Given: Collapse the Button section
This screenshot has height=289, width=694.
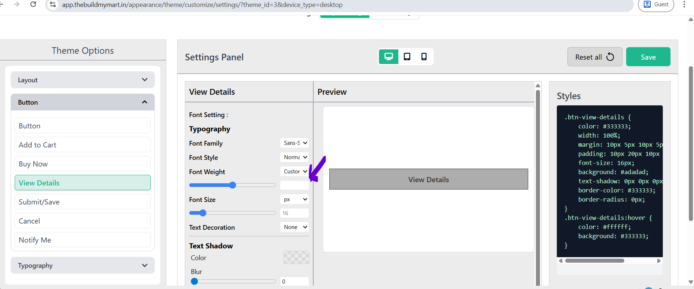Looking at the screenshot, I should 83,102.
